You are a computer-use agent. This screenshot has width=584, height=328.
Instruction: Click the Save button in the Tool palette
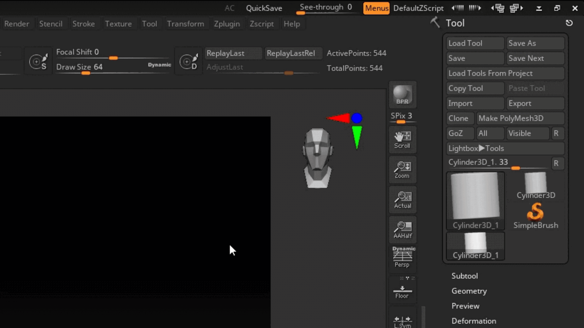coord(475,58)
